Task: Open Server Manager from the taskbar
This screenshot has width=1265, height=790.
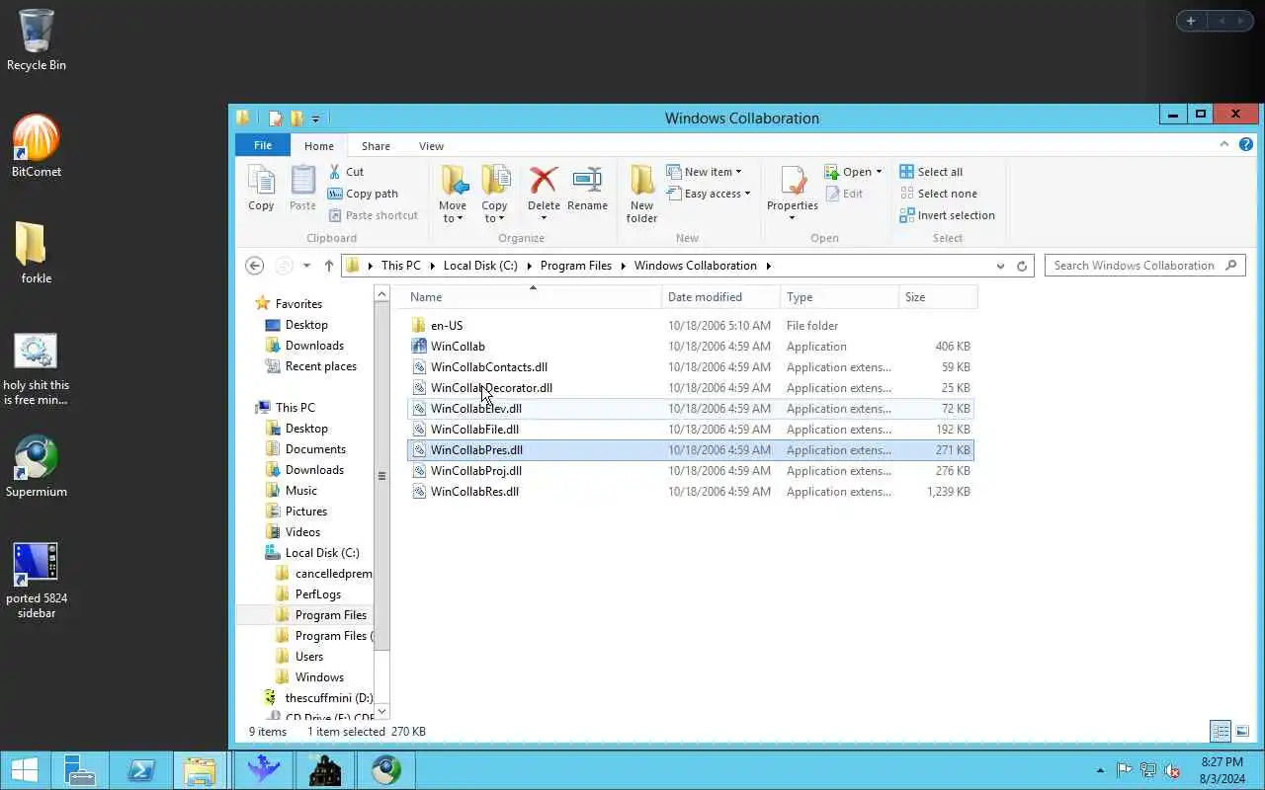Action: (x=79, y=769)
